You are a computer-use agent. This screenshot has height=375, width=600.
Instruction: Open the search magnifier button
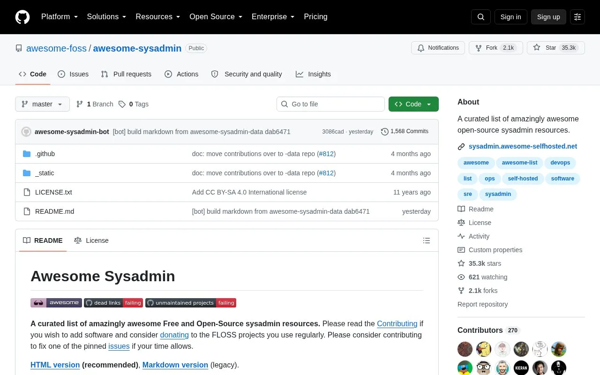coord(481,17)
